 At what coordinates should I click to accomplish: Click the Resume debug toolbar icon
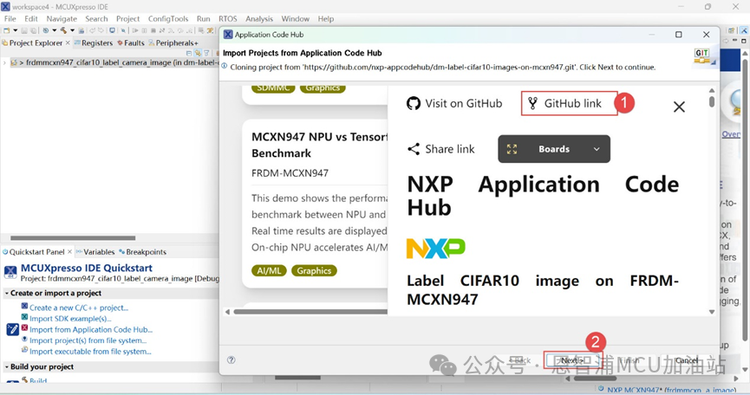(x=135, y=30)
